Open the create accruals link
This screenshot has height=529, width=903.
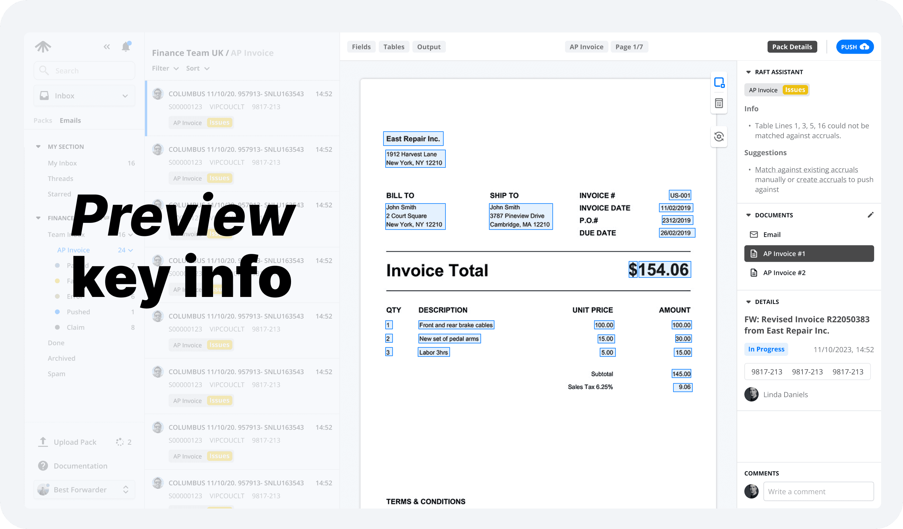821,180
